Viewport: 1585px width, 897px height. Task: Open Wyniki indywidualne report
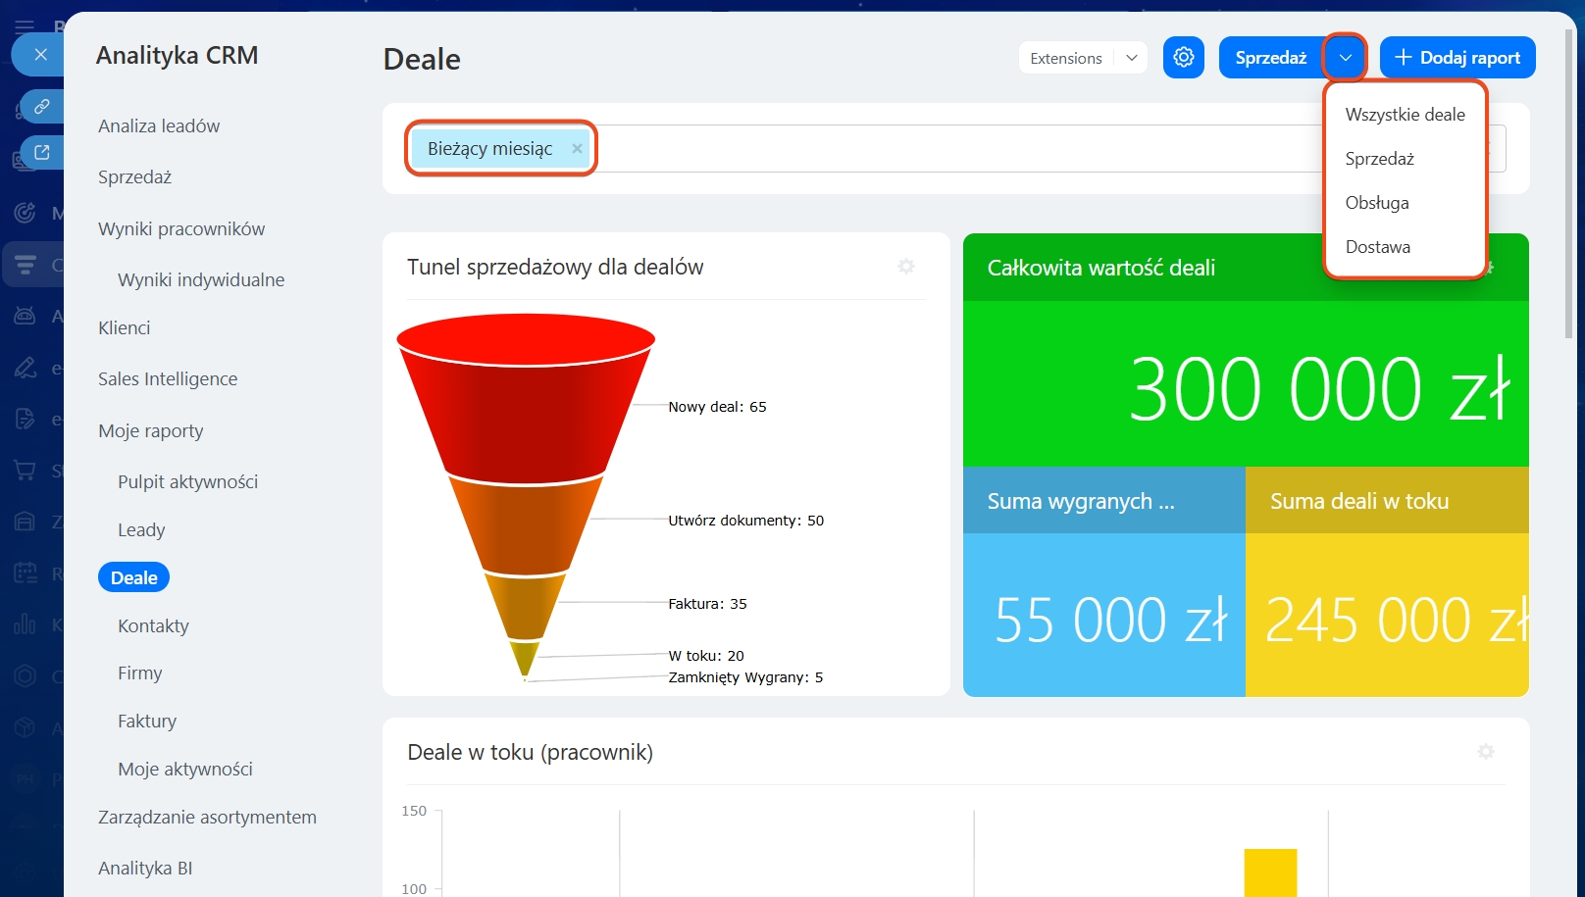[x=201, y=280]
